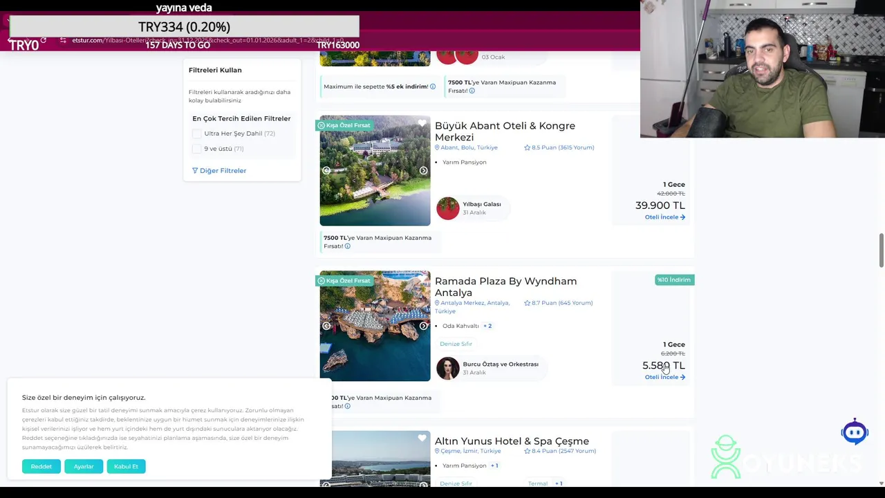885x498 pixels.
Task: Expand the +2 board options on Ramada Plaza
Action: pos(487,326)
